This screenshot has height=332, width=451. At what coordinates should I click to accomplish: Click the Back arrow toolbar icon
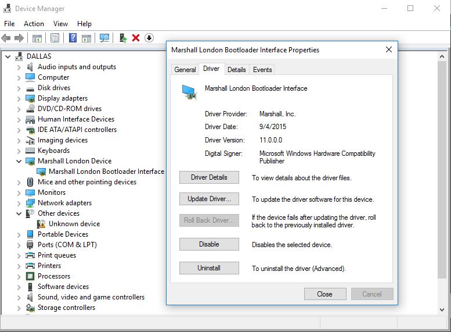click(6, 38)
